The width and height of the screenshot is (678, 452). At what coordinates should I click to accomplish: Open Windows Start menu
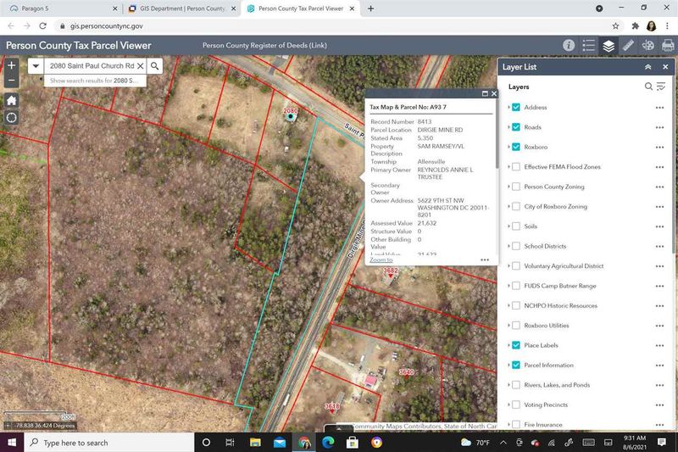(12, 443)
